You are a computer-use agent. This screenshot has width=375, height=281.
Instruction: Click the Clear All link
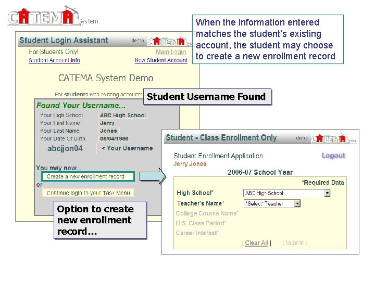(x=257, y=243)
